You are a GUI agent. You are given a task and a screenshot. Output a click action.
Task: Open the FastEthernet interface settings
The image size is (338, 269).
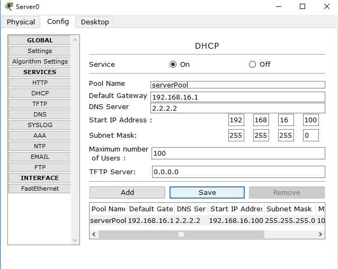(x=40, y=189)
